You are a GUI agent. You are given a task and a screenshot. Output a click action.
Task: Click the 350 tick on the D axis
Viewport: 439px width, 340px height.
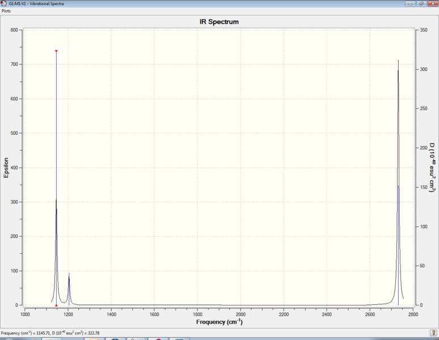click(424, 30)
